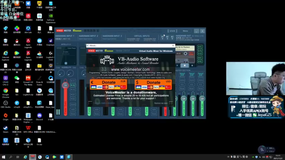Toggle B2 routing on Hardware Input 1
This screenshot has width=285, height=160.
(x=73, y=99)
